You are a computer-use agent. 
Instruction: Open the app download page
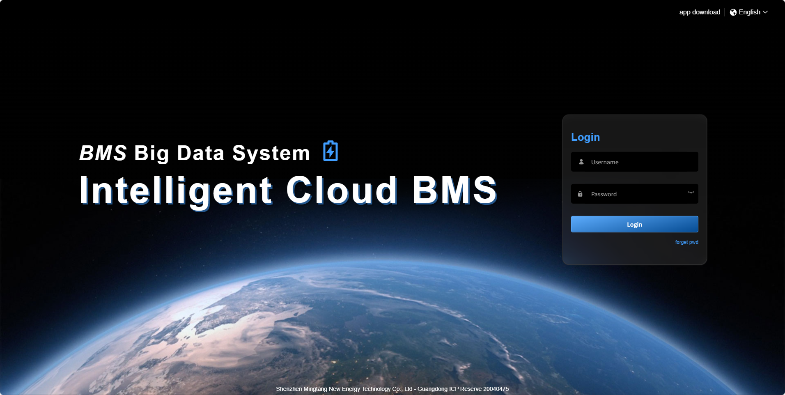coord(700,12)
